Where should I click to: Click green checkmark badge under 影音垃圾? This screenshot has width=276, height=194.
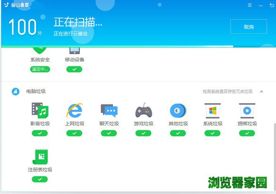point(40,133)
